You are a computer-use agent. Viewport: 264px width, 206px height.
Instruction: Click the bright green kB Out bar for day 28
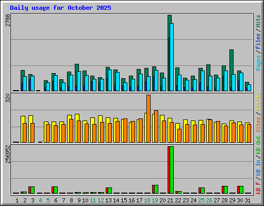[226, 190]
